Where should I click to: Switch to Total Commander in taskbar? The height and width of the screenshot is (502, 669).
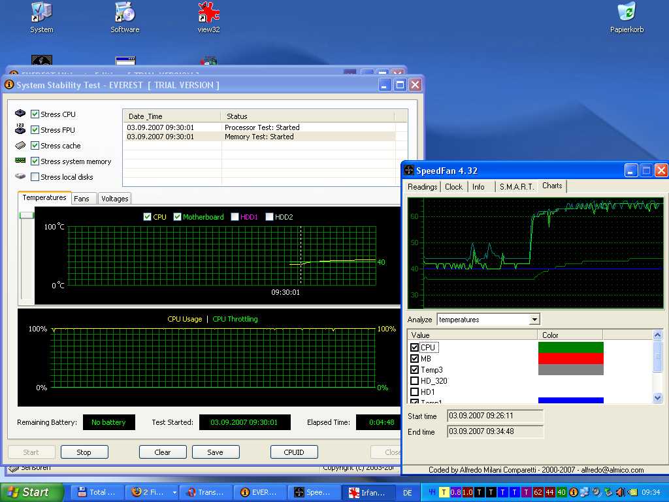pos(97,492)
